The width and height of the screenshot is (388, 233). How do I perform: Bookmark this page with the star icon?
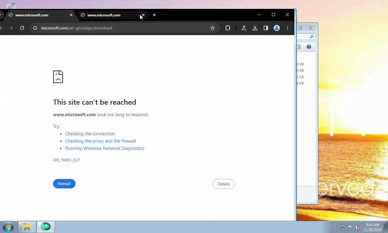212,28
